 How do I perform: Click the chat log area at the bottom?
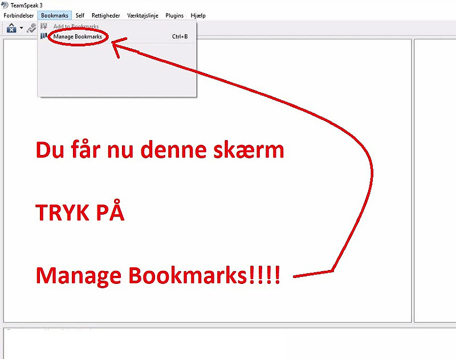tap(228, 345)
